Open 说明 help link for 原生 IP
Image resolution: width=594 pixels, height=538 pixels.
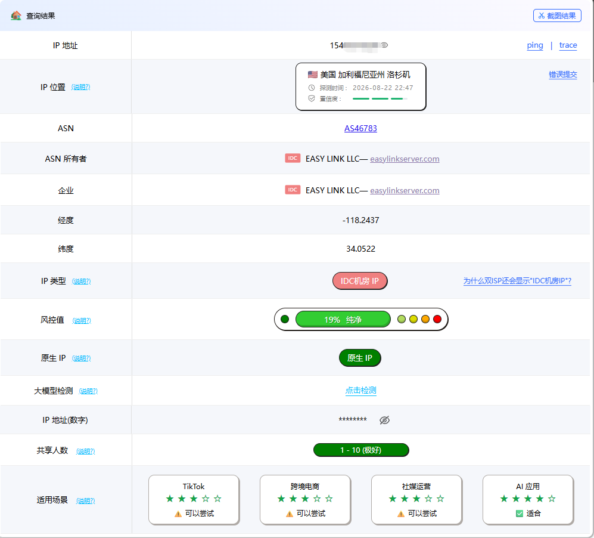pyautogui.click(x=82, y=358)
